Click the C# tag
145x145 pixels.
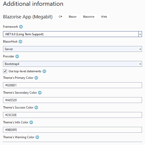[x=60, y=17]
